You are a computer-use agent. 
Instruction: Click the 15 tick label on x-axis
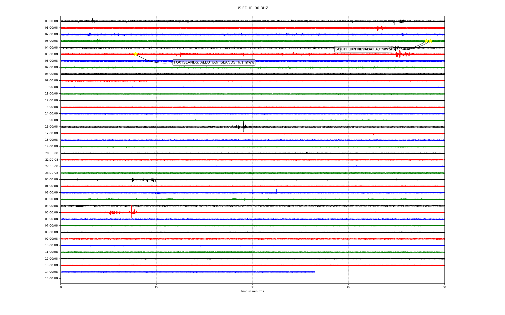(156, 287)
